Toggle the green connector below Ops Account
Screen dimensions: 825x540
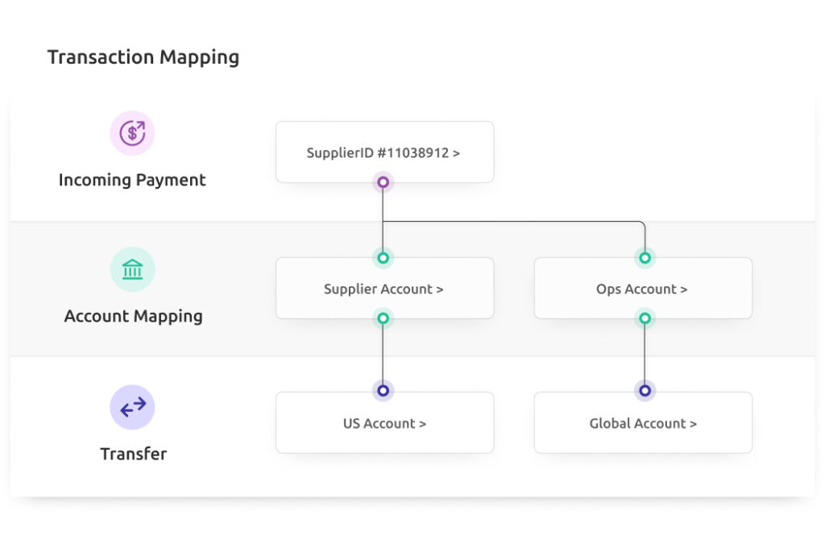coord(644,318)
